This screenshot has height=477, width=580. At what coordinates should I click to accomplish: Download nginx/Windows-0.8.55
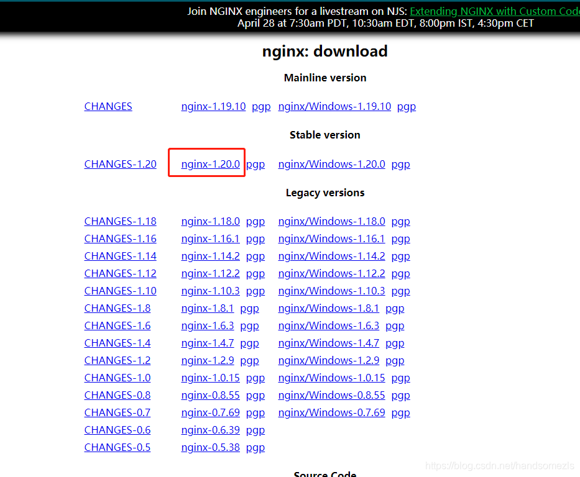pos(331,395)
